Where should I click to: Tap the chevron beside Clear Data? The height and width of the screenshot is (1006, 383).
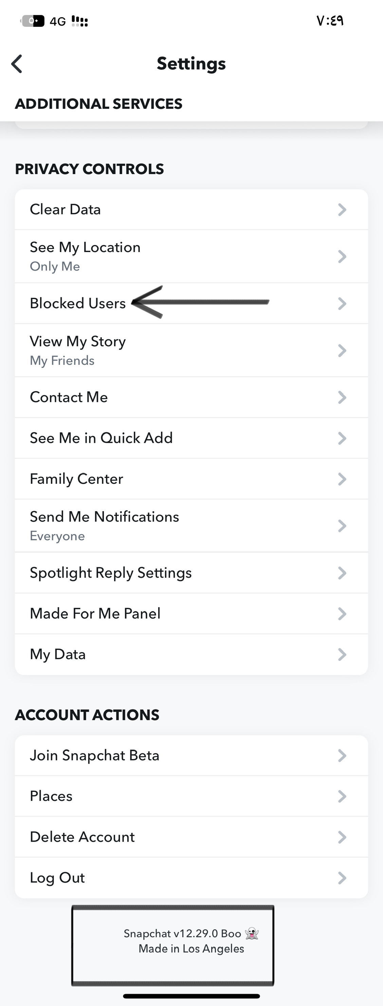tap(342, 210)
